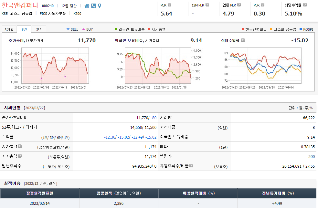Open help icon next to 12M PER
Screen dimensions: 318x210
(x=207, y=5)
